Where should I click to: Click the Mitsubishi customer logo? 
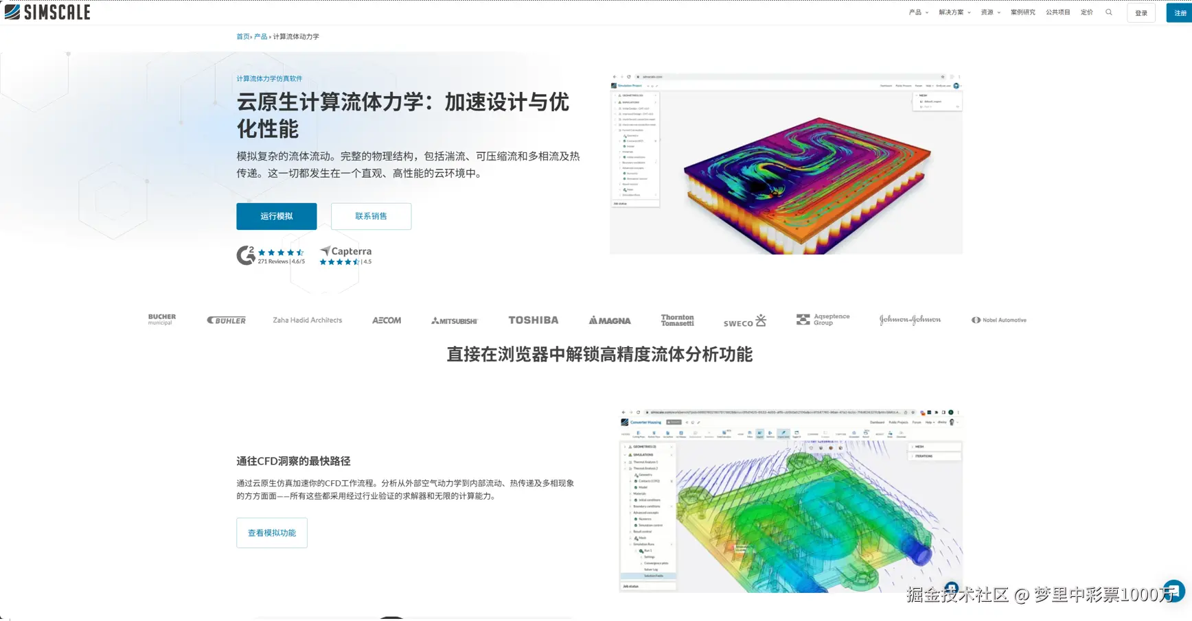coord(454,321)
